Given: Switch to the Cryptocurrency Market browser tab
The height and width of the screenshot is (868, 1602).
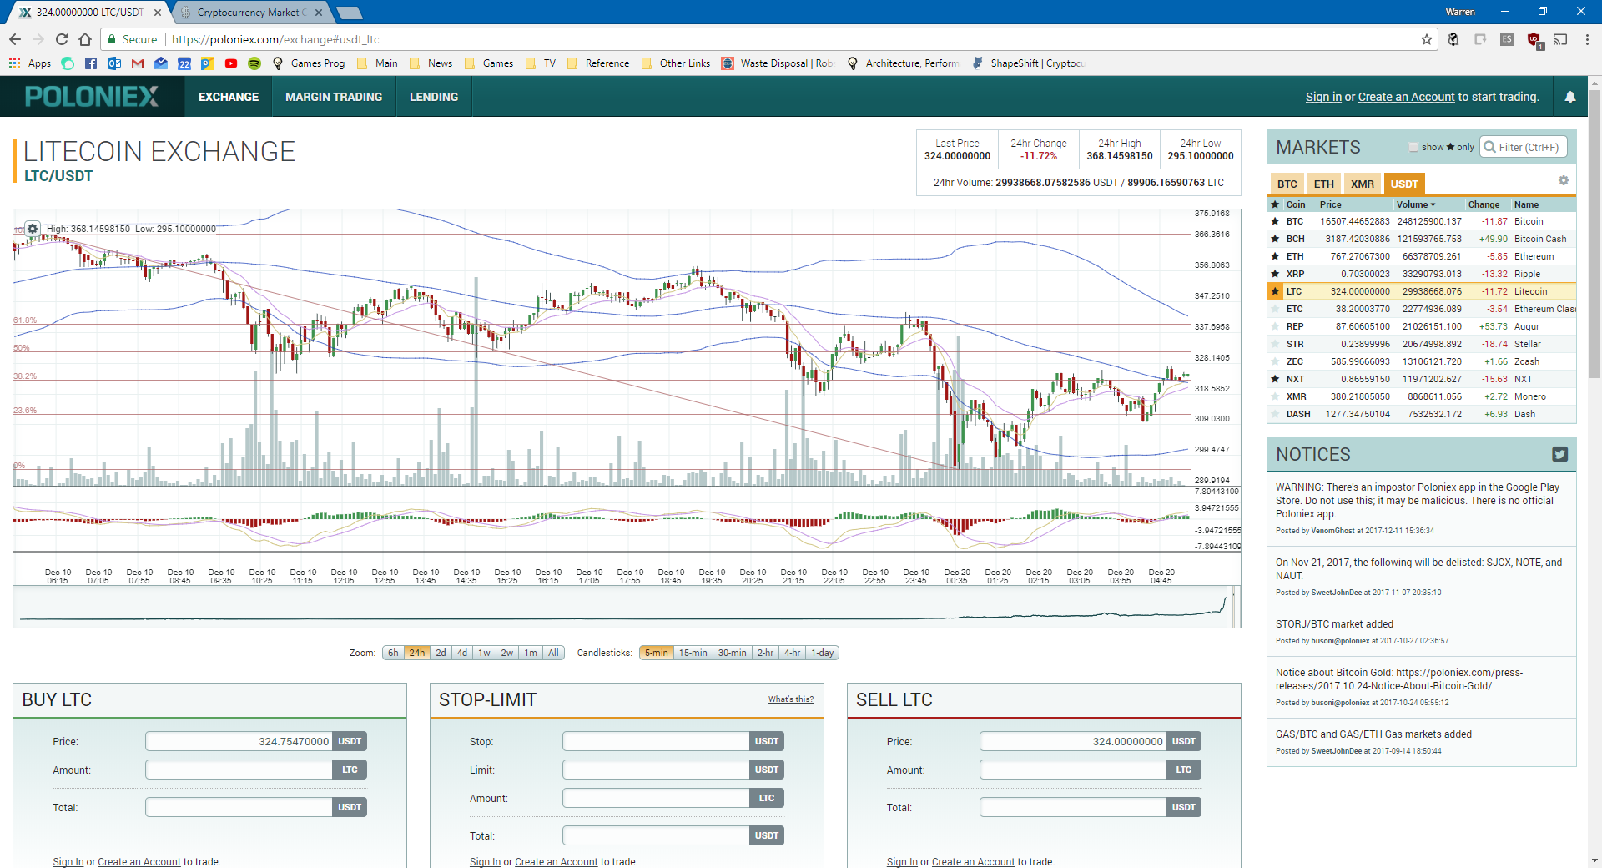Looking at the screenshot, I should (252, 13).
